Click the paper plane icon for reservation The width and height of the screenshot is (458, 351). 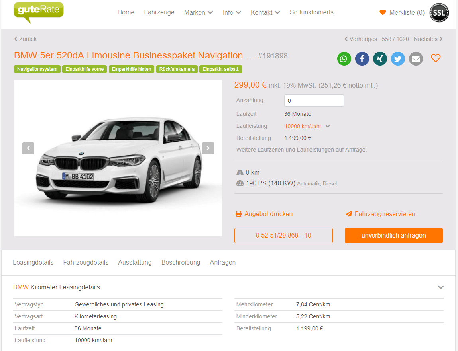click(349, 214)
